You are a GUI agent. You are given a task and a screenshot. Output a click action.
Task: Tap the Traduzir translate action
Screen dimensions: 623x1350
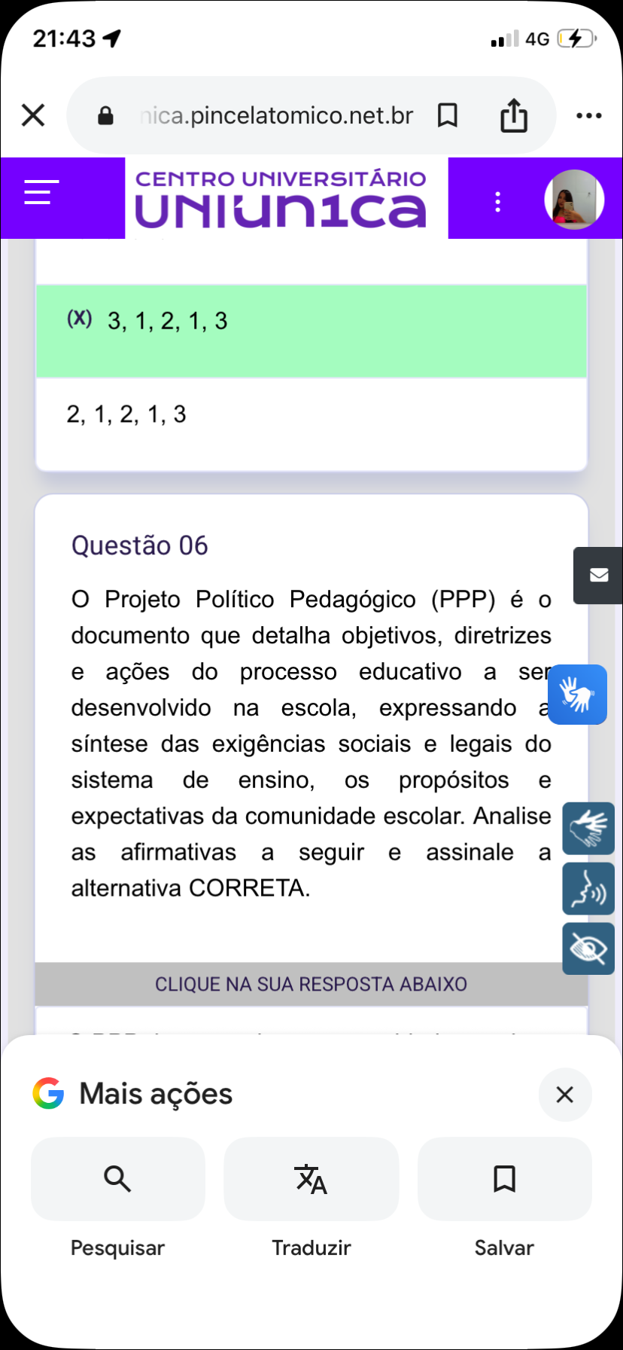311,1179
